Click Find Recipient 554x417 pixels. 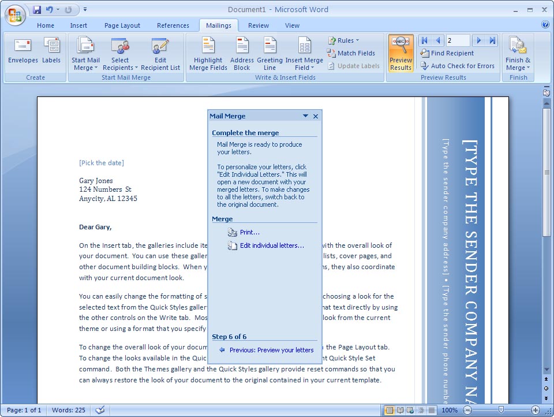point(447,53)
